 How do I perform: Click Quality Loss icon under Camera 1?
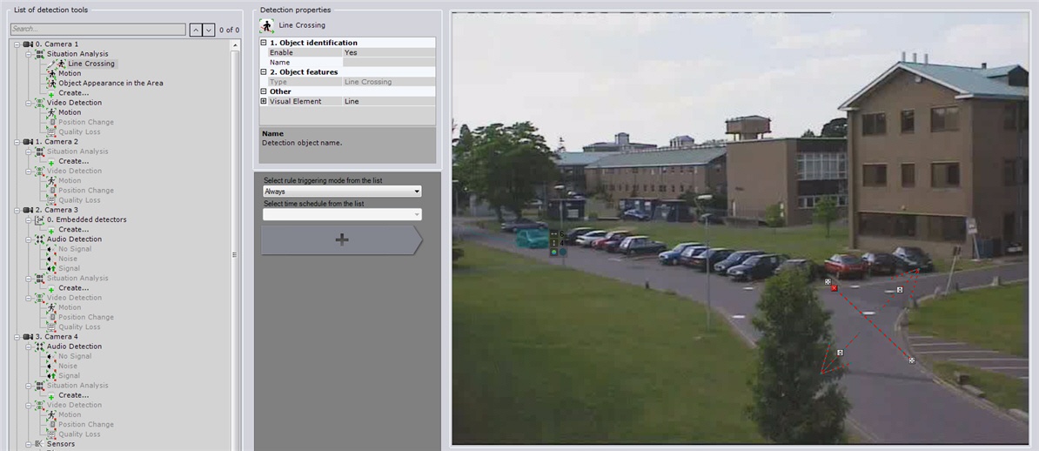click(x=51, y=132)
